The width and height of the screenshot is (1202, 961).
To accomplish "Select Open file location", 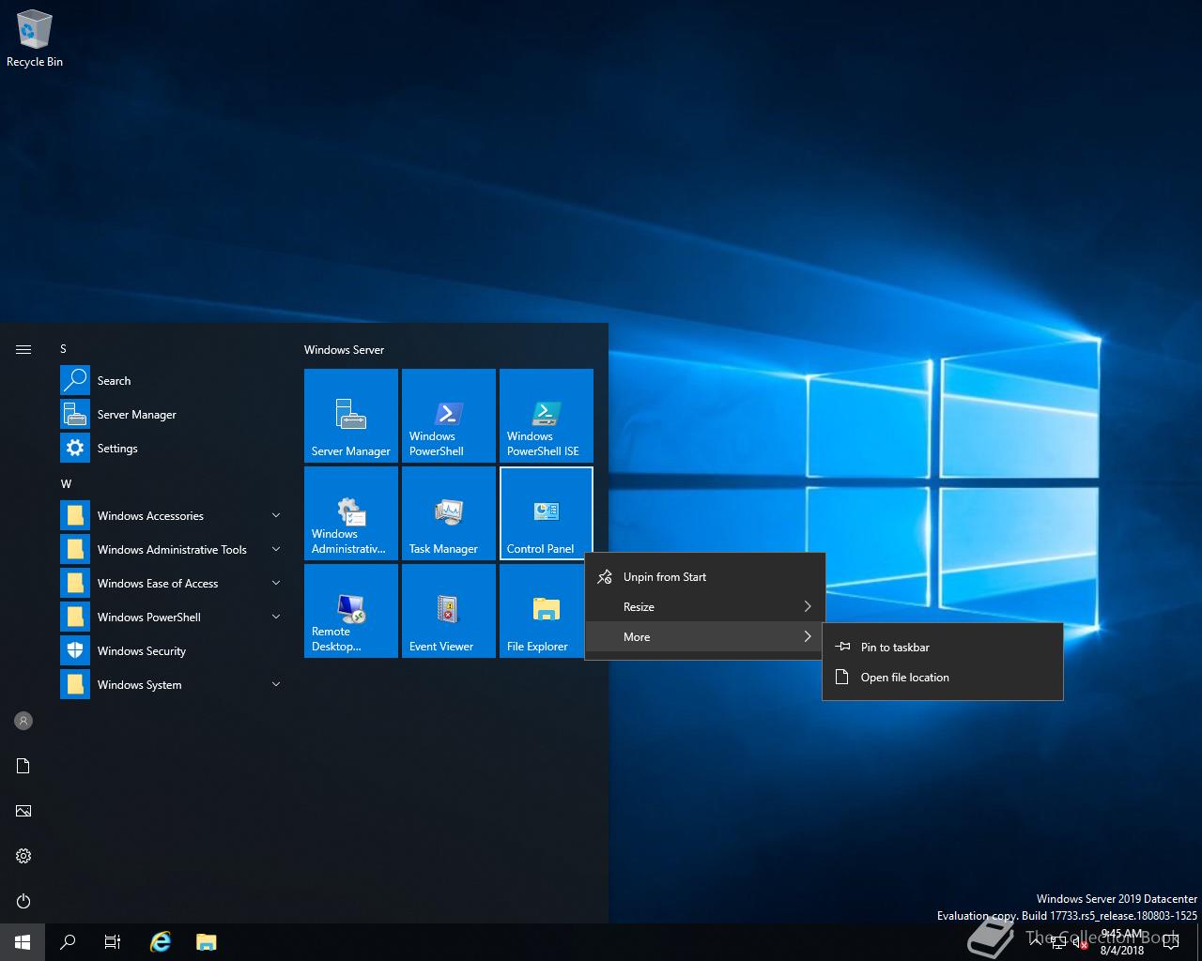I will point(904,678).
